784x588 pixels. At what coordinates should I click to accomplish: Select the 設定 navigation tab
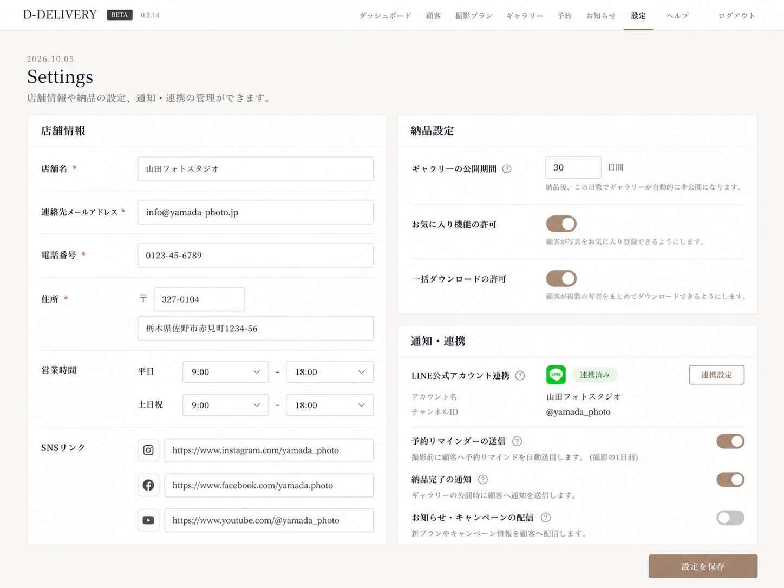638,16
